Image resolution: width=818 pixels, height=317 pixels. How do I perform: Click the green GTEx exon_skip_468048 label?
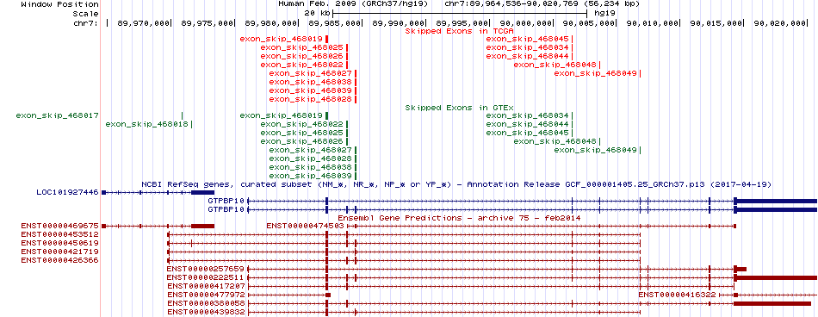[555, 141]
